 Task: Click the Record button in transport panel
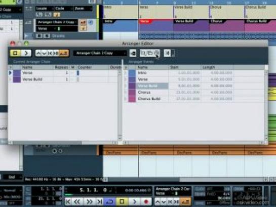coord(146,201)
